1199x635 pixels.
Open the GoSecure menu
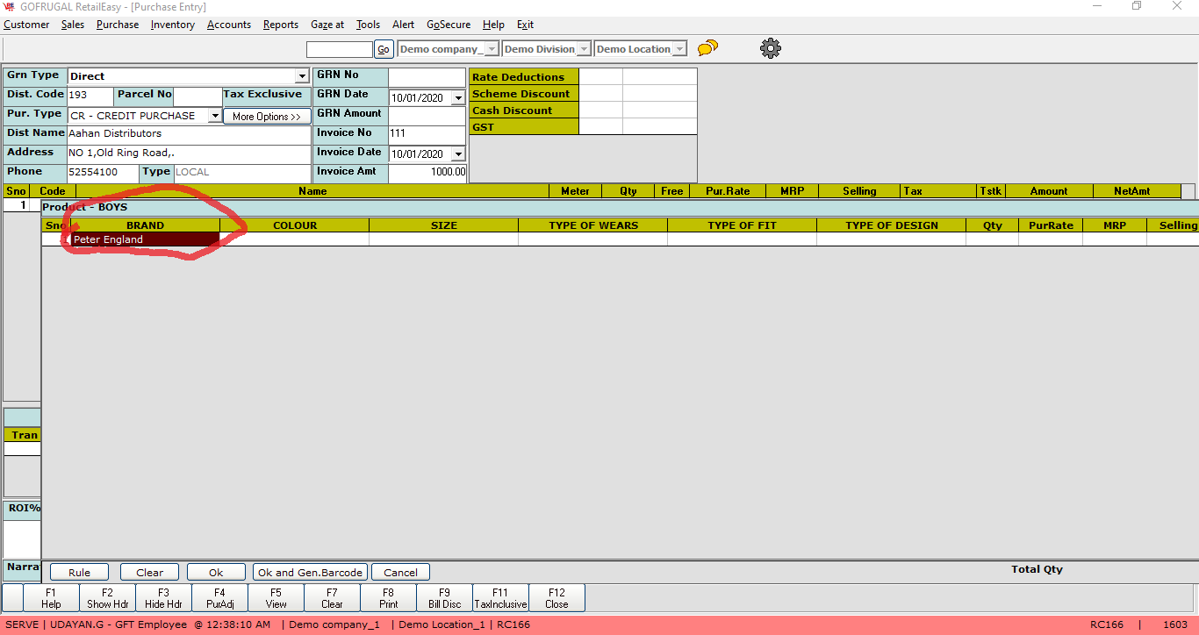point(449,25)
